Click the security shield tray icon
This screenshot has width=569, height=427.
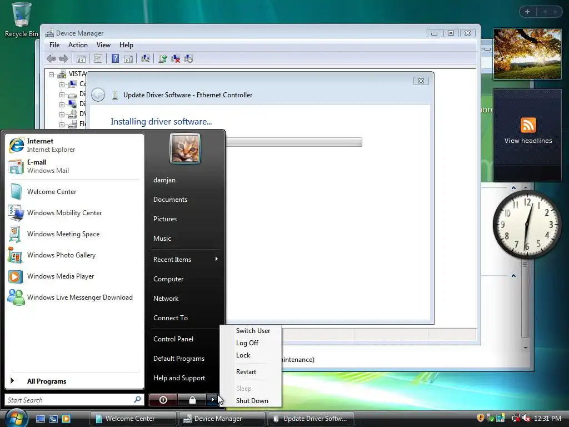[481, 418]
